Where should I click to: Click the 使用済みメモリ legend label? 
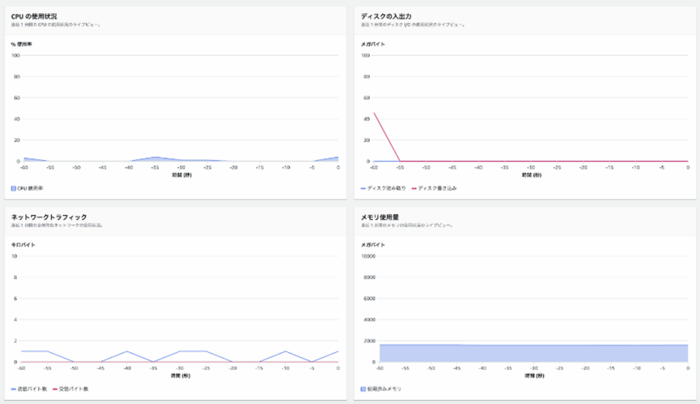pos(385,388)
